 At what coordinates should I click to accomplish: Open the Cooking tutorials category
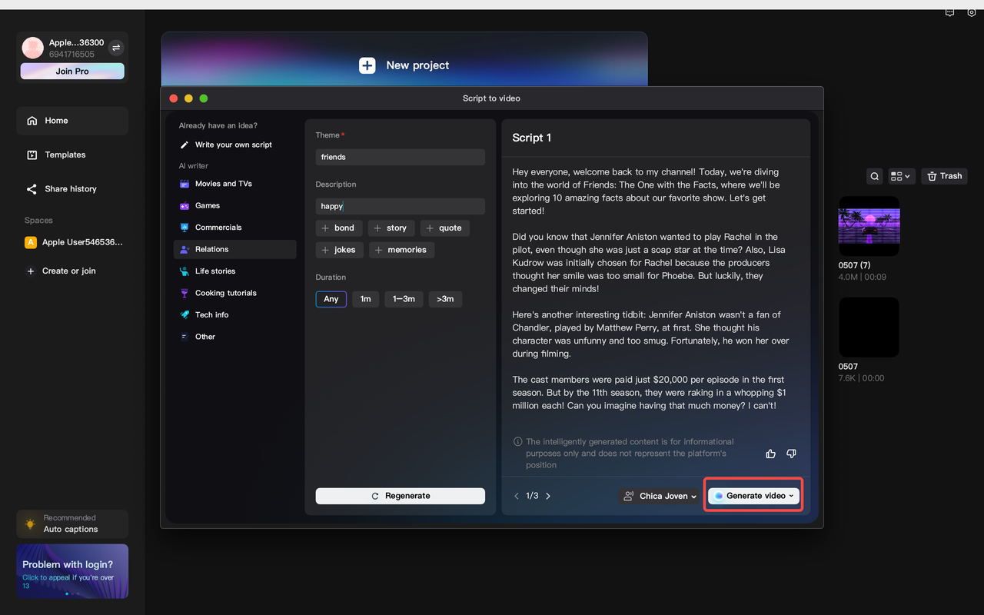point(226,293)
